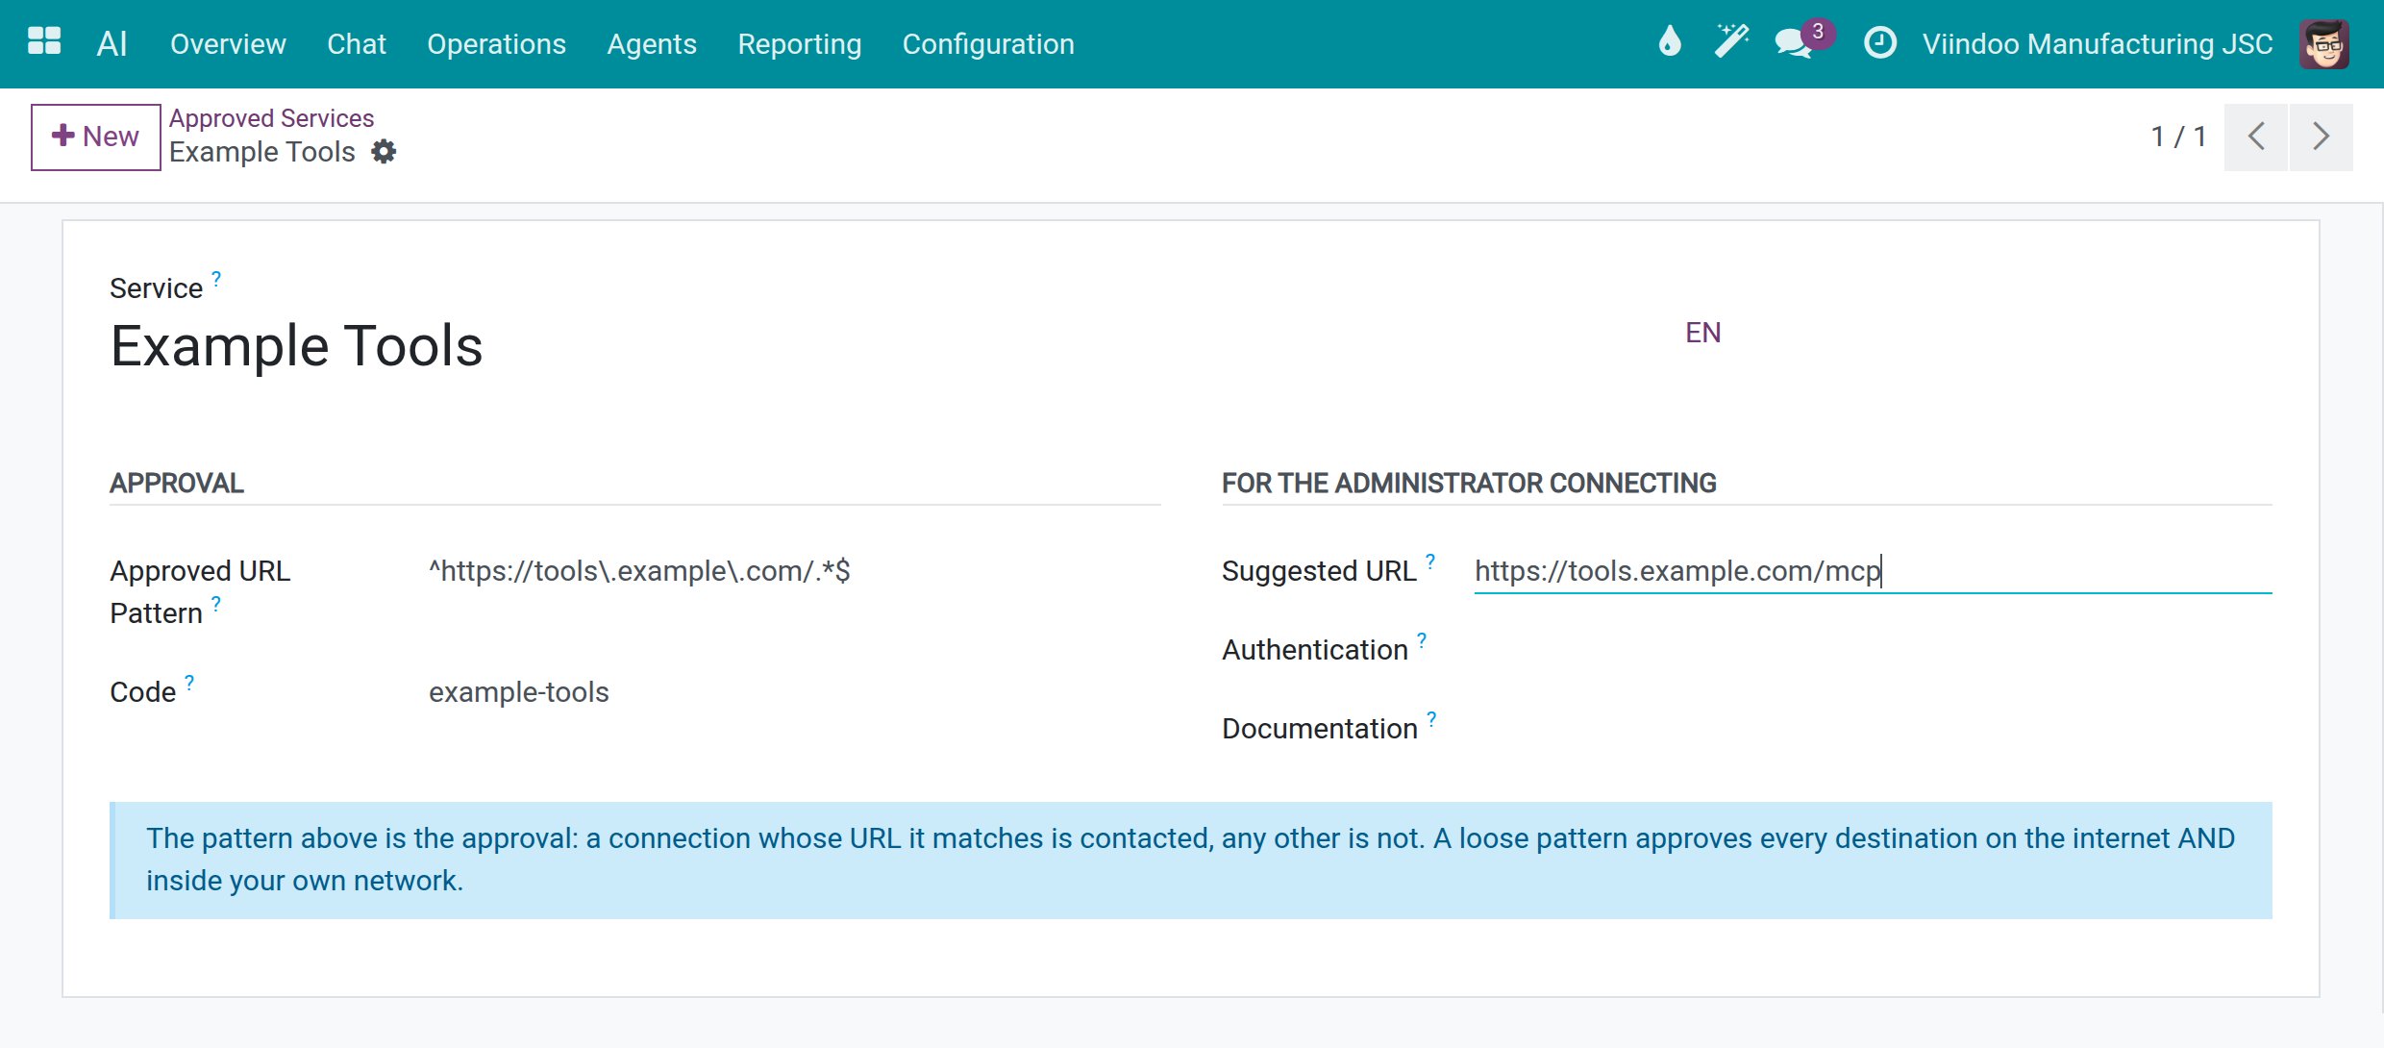Create a new record with New button
This screenshot has width=2384, height=1048.
[95, 137]
